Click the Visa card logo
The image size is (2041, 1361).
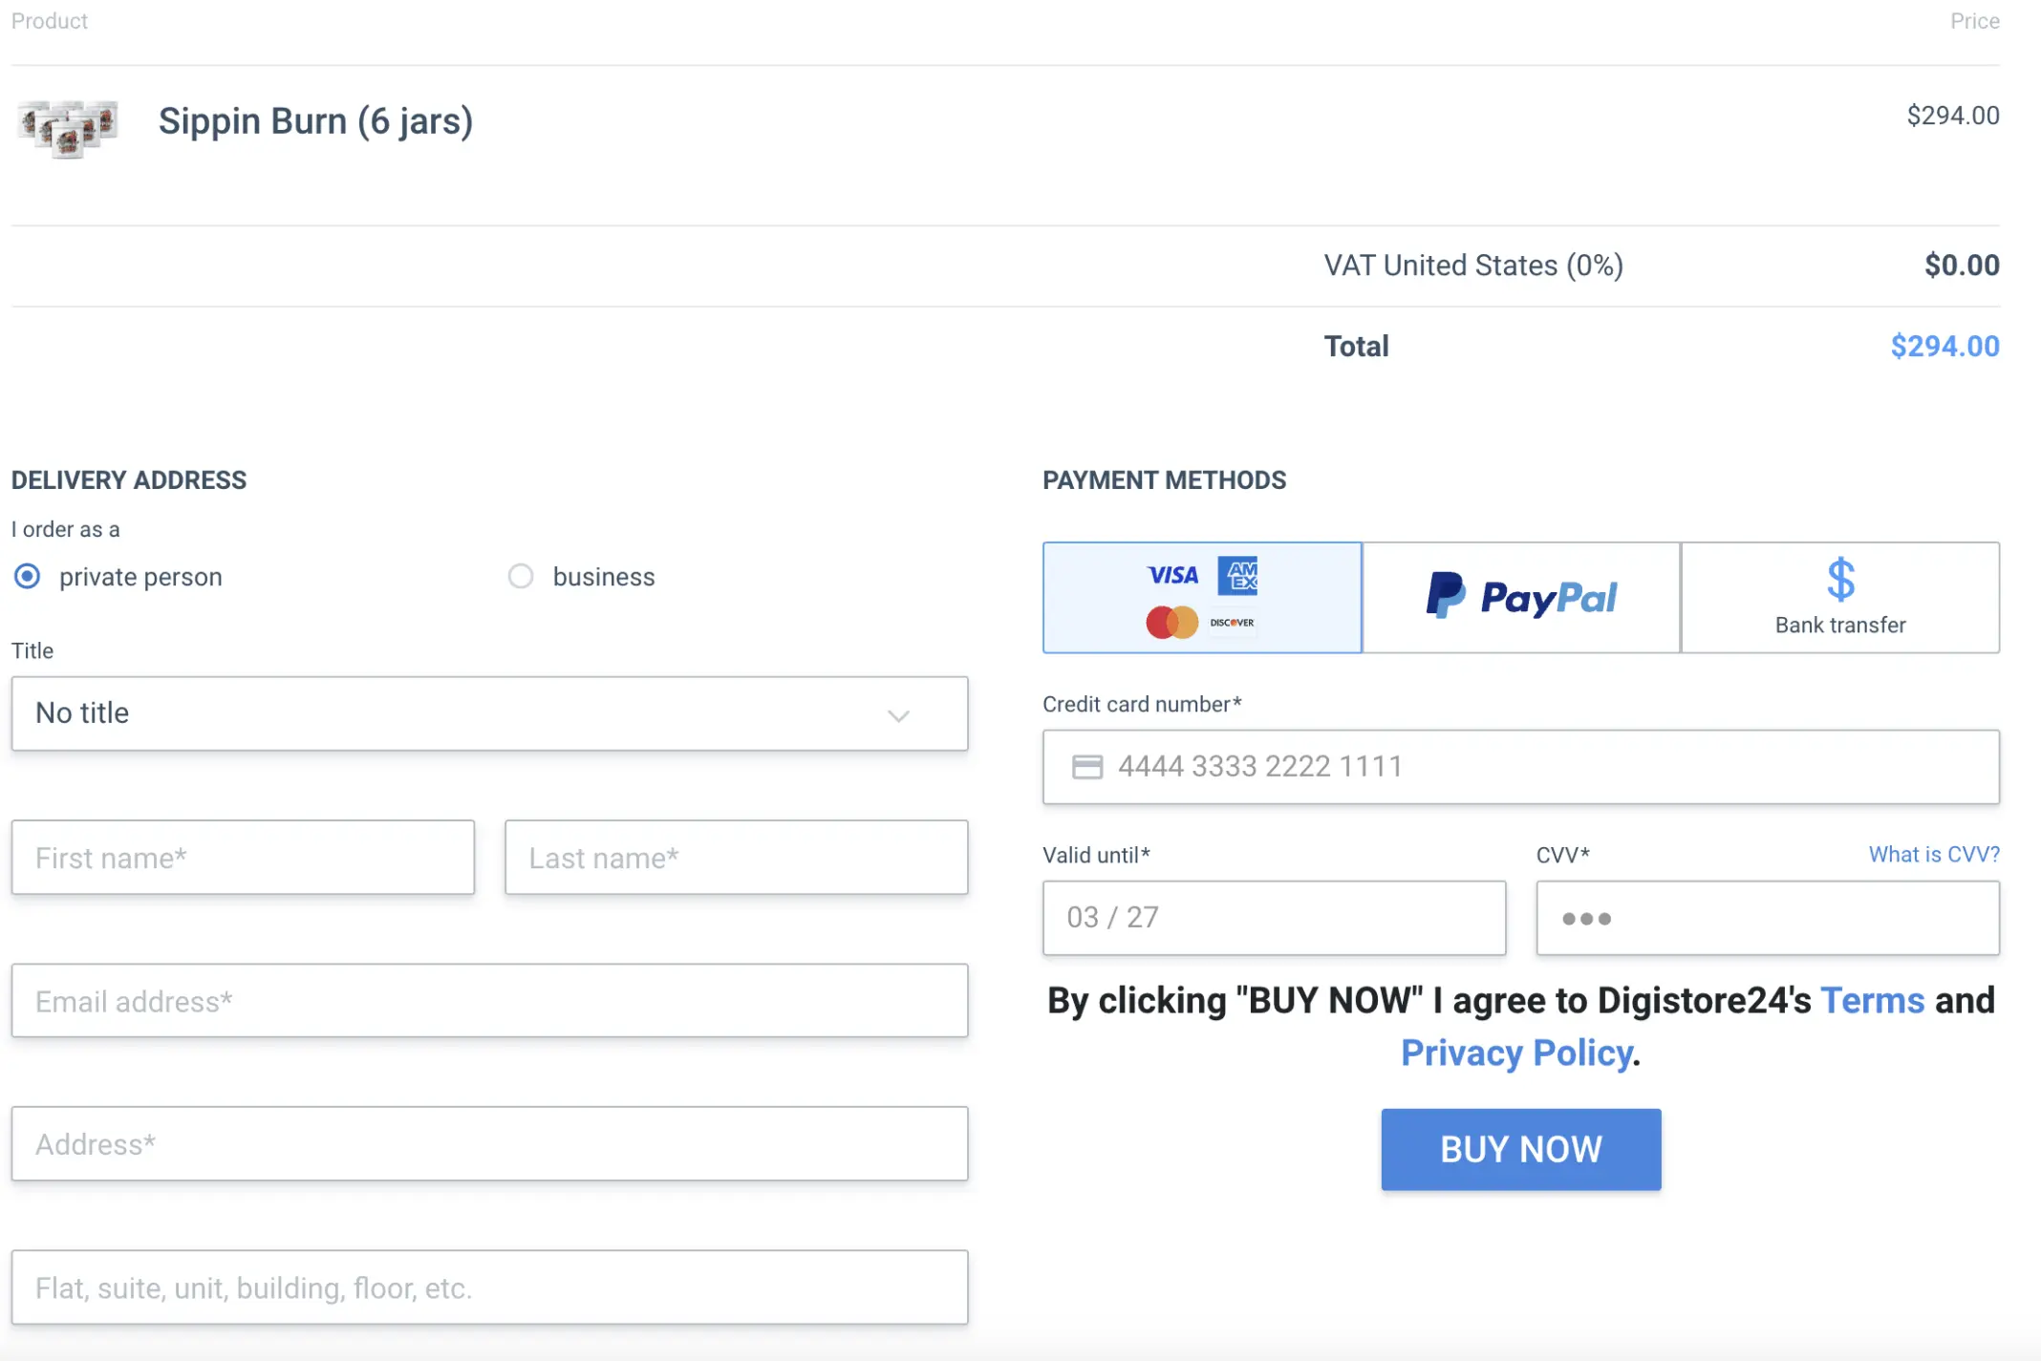pos(1172,575)
